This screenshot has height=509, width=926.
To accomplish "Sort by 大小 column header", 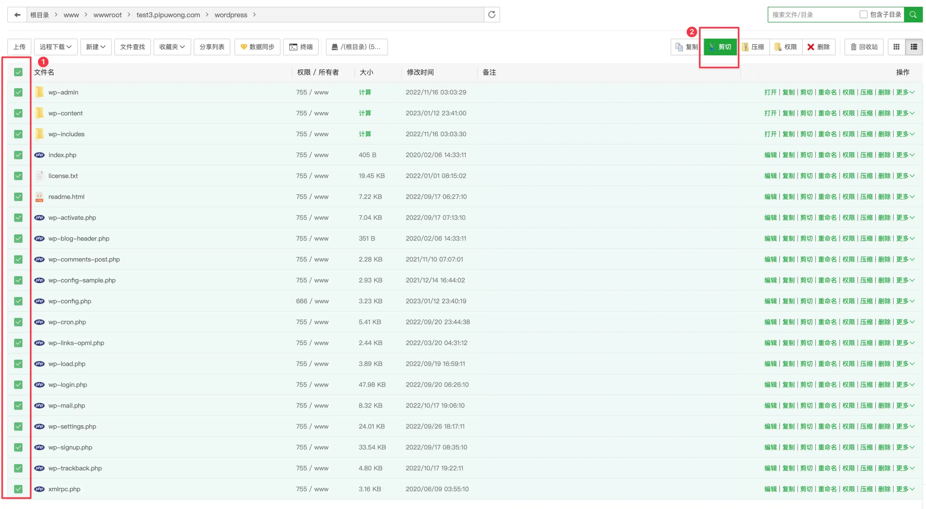I will [366, 72].
